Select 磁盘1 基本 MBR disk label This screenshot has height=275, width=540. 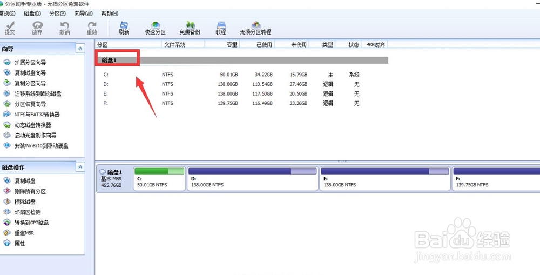tap(114, 178)
